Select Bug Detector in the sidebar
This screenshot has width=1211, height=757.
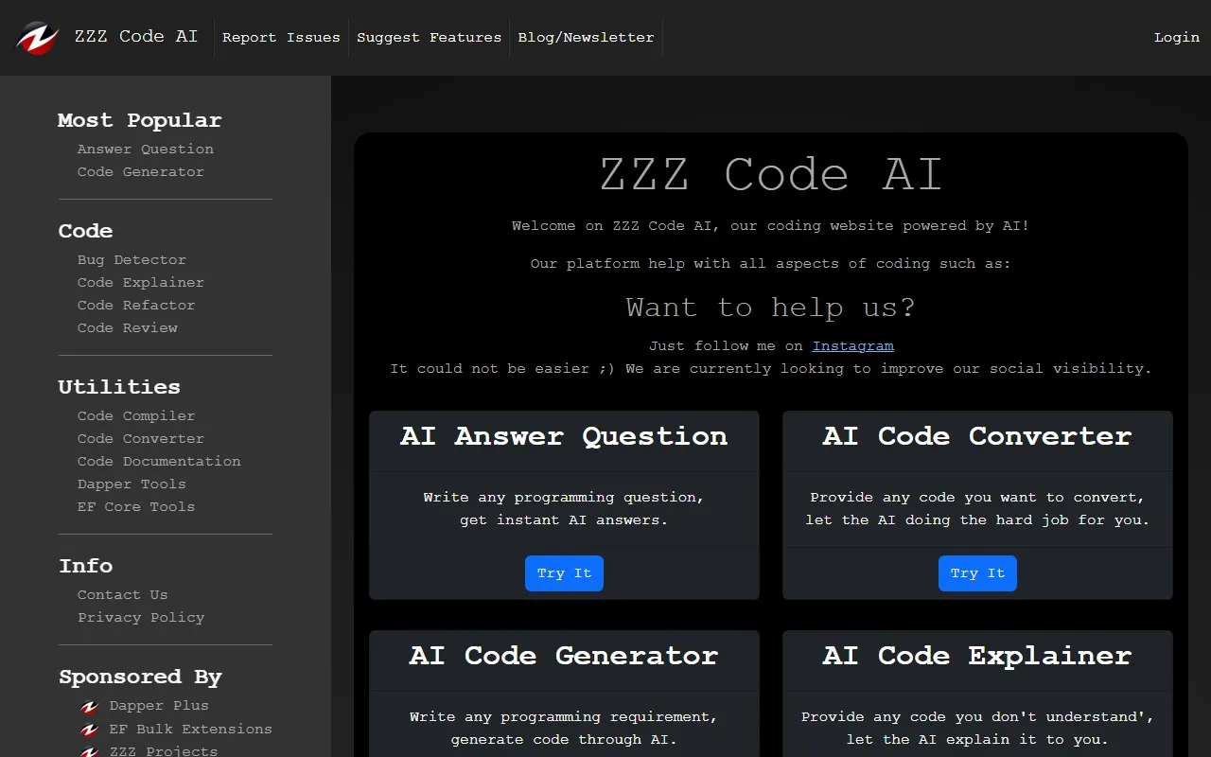tap(132, 259)
